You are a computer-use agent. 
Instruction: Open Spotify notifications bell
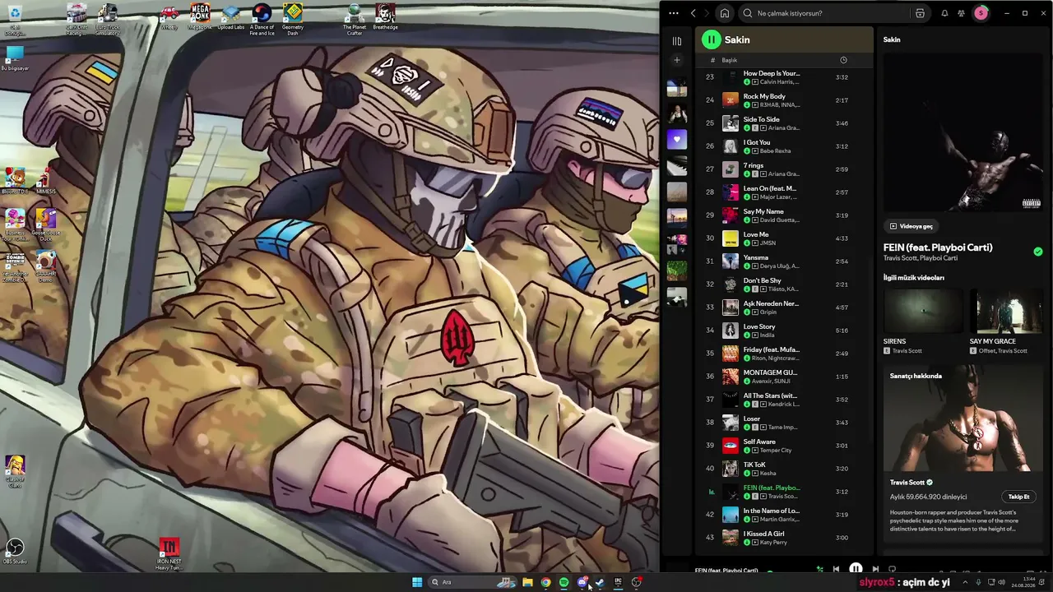944,13
